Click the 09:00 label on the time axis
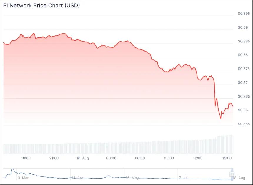The image size is (253, 185). click(x=169, y=158)
